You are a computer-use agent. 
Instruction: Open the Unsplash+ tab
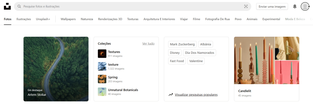coord(43,19)
